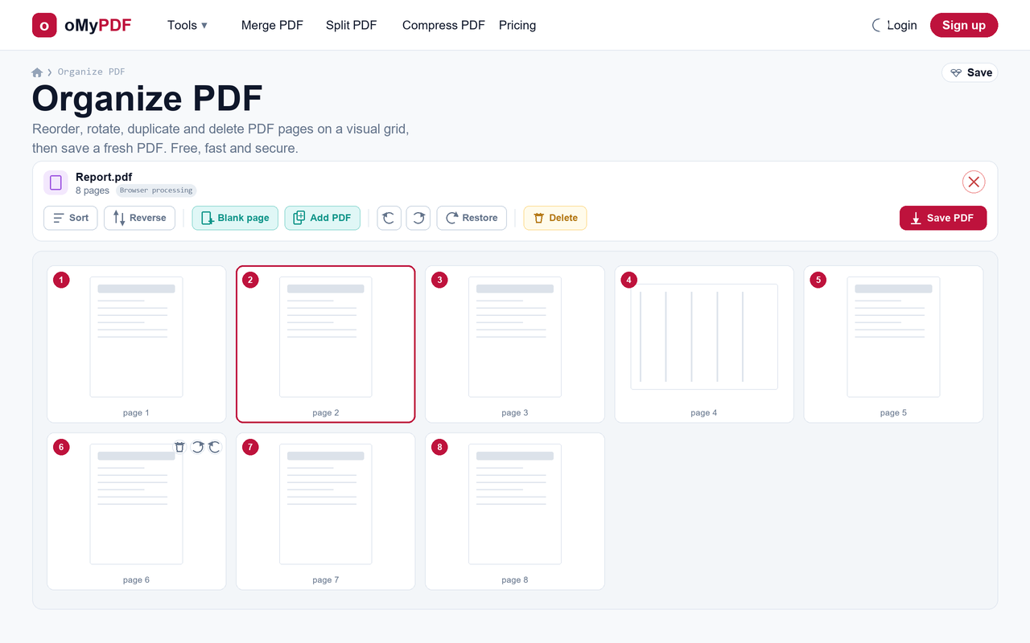
Task: Click number badge 1 on first page
Action: 61,280
